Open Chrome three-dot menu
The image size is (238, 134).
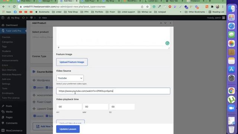[x=223, y=7]
